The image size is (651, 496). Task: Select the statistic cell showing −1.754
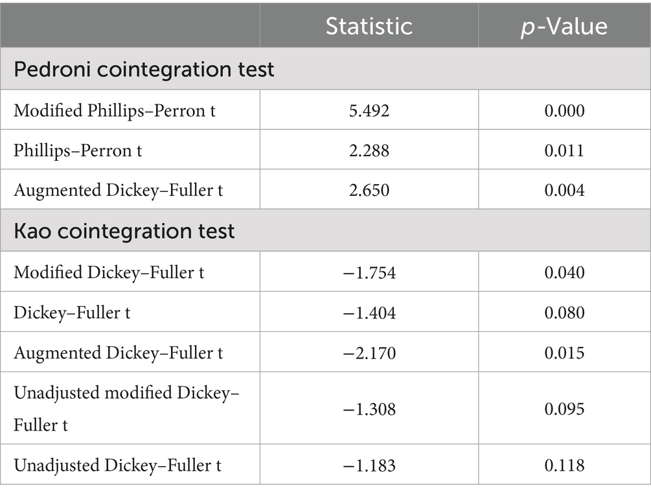[369, 272]
